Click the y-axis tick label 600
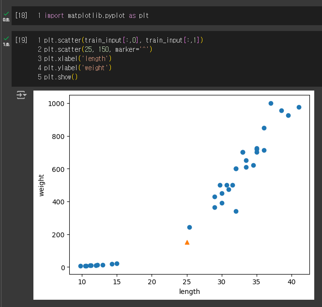Image resolution: width=322 pixels, height=307 pixels. pos(58,169)
